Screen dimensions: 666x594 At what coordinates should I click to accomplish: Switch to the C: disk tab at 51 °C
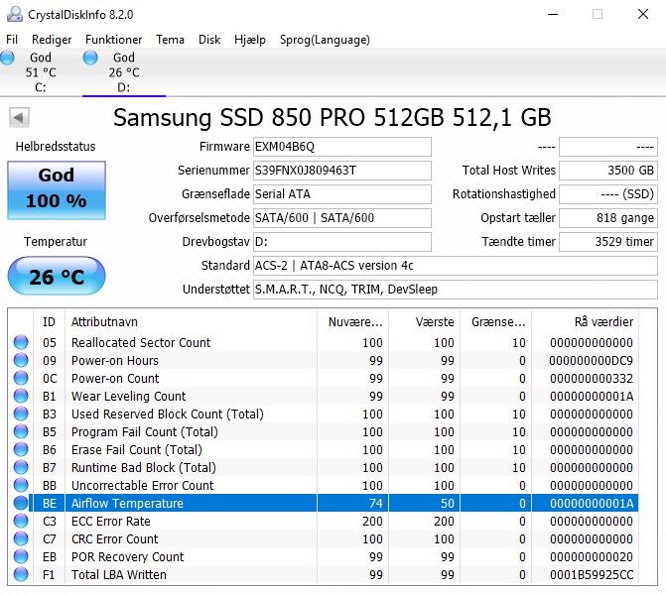point(41,72)
